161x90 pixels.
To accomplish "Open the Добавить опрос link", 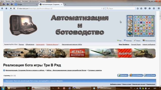I will pyautogui.click(x=116, y=84).
